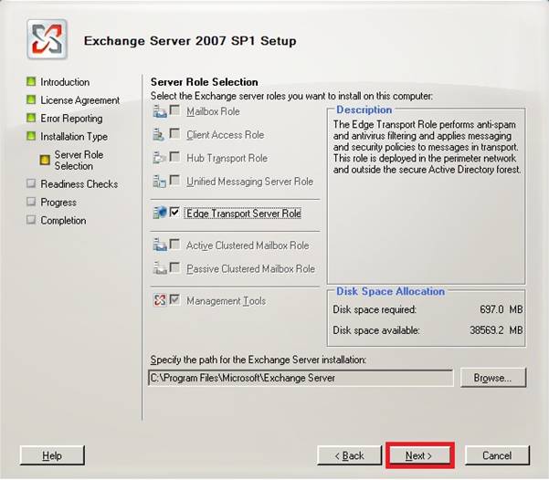Click the Active Clustered Mailbox Role label
Viewport: 549px width, 480px height.
point(248,245)
